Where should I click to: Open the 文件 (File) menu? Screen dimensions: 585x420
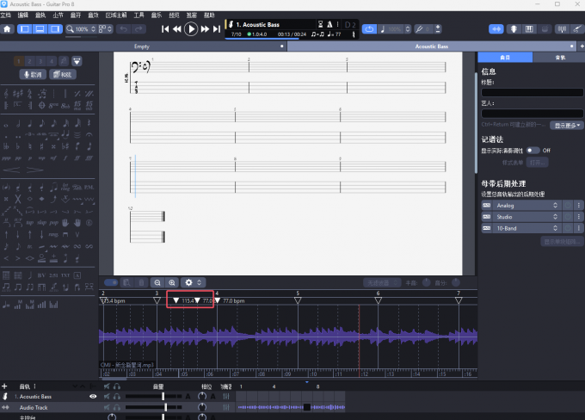tap(6, 15)
